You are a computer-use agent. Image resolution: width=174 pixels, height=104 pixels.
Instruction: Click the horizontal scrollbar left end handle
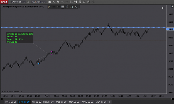click(2, 99)
